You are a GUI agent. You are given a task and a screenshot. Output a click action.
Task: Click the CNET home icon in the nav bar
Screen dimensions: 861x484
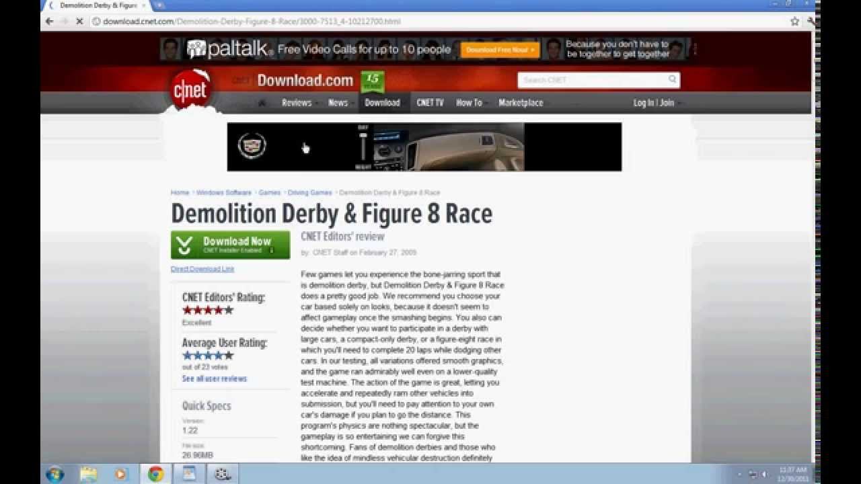262,103
